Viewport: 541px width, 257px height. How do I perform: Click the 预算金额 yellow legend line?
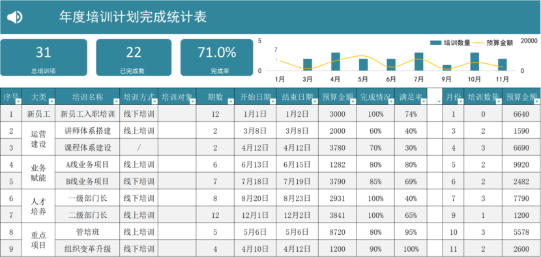(478, 43)
